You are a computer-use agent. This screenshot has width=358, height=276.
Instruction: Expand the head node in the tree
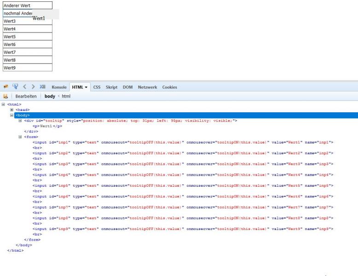pos(12,110)
